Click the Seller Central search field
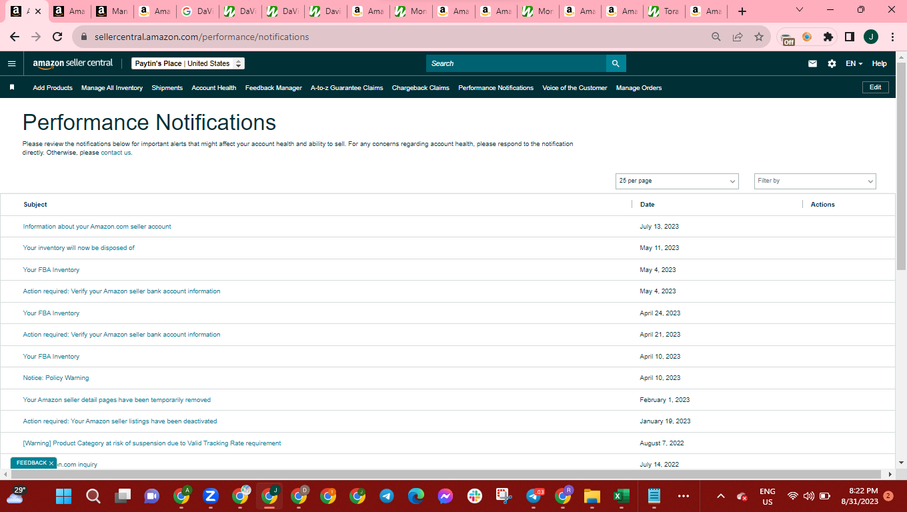This screenshot has height=512, width=907. 516,63
